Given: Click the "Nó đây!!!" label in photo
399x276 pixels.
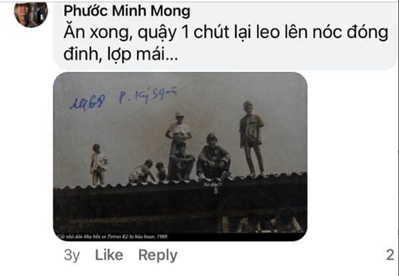Looking at the screenshot, I should click(213, 184).
